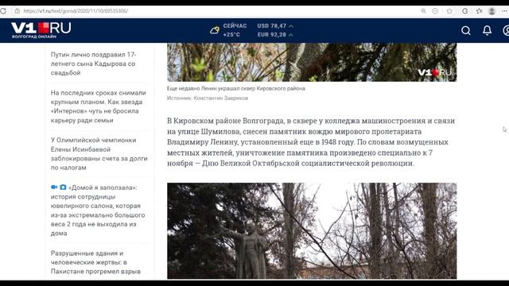Click photo camera icon beside «Домой я заползала»
This screenshot has width=509, height=286.
63,187
